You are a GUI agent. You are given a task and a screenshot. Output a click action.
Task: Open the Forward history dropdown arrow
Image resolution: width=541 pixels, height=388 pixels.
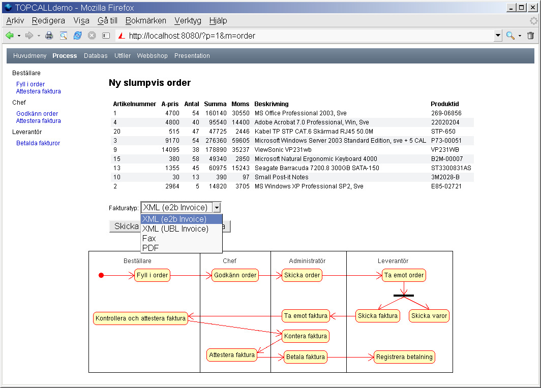[x=39, y=36]
